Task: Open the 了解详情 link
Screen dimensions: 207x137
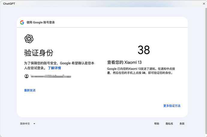Action: coord(54,68)
